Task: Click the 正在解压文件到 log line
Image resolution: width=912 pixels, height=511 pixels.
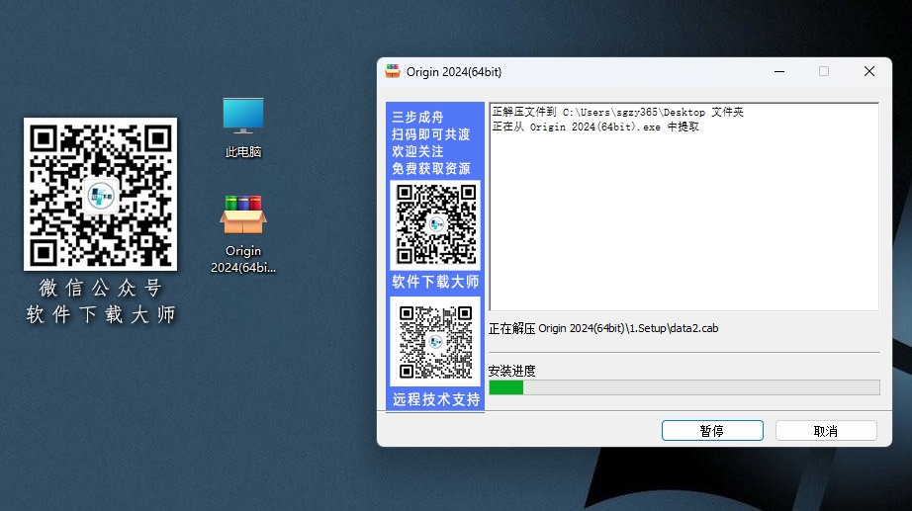Action: [617, 113]
